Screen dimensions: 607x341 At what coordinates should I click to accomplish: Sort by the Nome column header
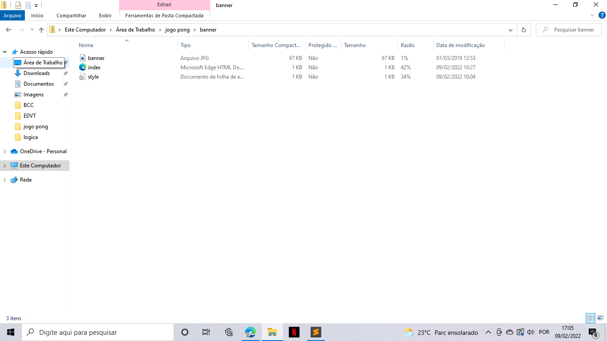[127, 45]
